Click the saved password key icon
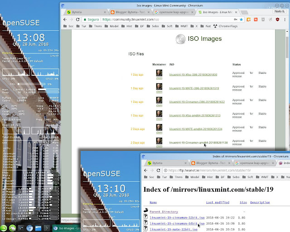 pos(236,19)
